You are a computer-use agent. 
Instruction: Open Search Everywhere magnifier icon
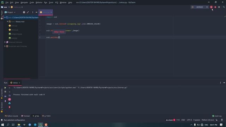224,7
